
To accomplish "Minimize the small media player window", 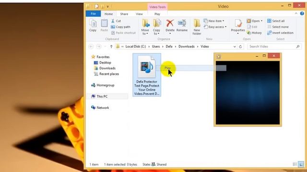I will pos(257,56).
